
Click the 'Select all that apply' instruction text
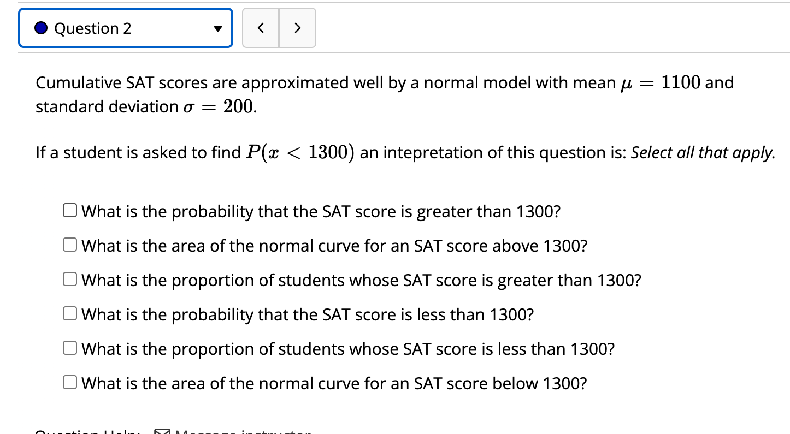(701, 152)
